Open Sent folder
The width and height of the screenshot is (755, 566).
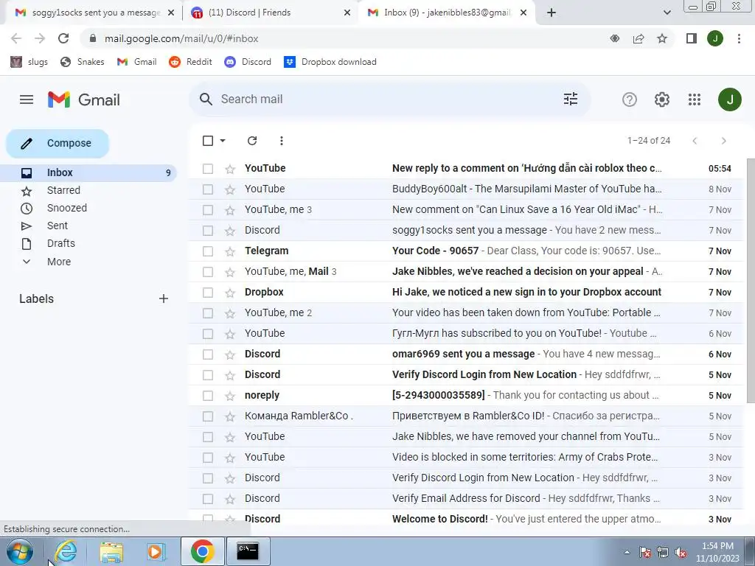[x=58, y=226]
